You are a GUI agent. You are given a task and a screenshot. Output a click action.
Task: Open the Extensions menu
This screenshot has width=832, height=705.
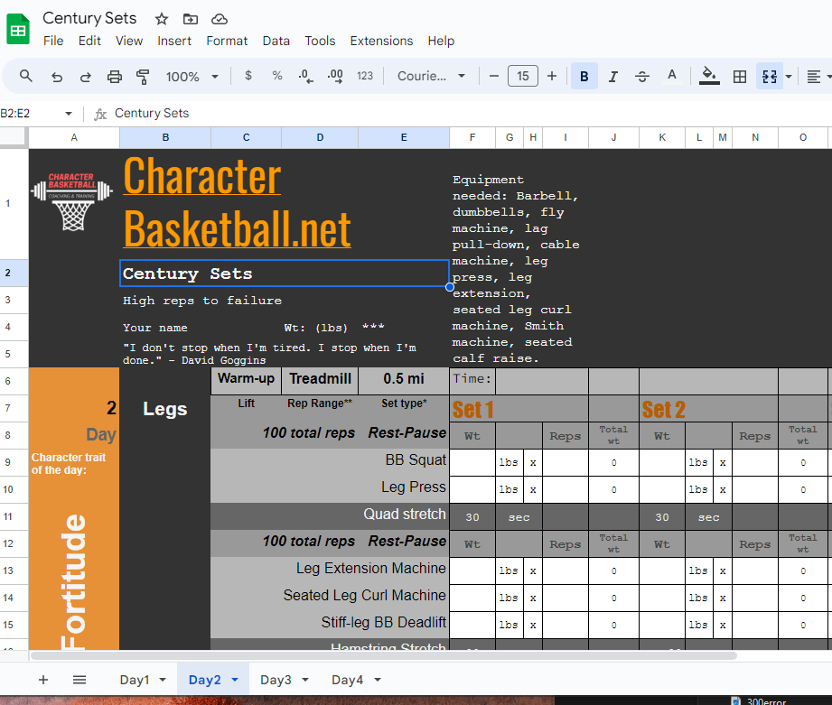pyautogui.click(x=381, y=41)
